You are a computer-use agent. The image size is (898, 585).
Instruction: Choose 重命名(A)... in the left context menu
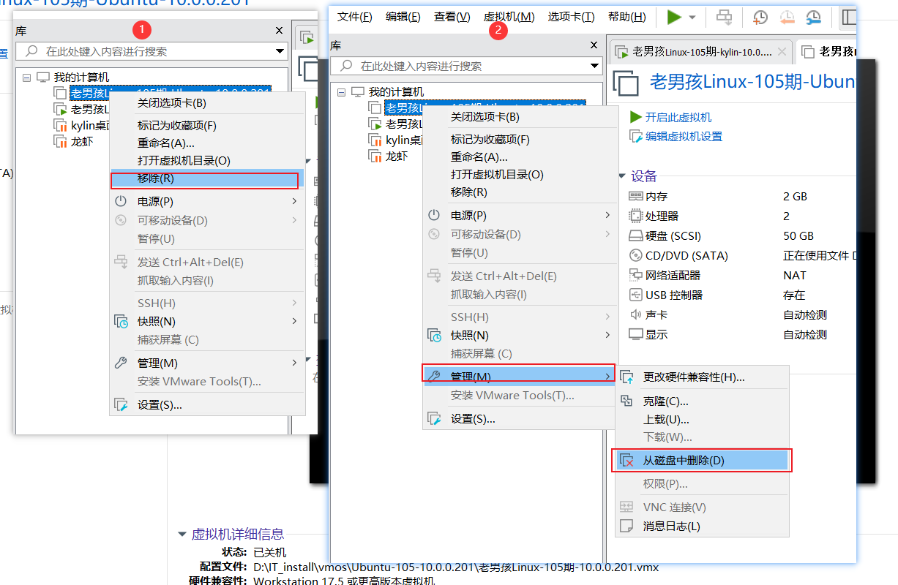206,143
